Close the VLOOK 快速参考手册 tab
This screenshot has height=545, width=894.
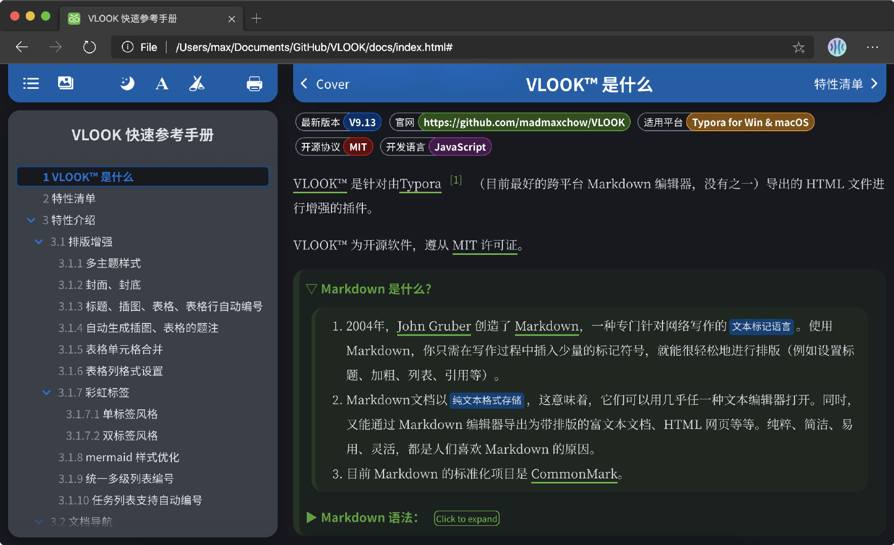pos(231,19)
